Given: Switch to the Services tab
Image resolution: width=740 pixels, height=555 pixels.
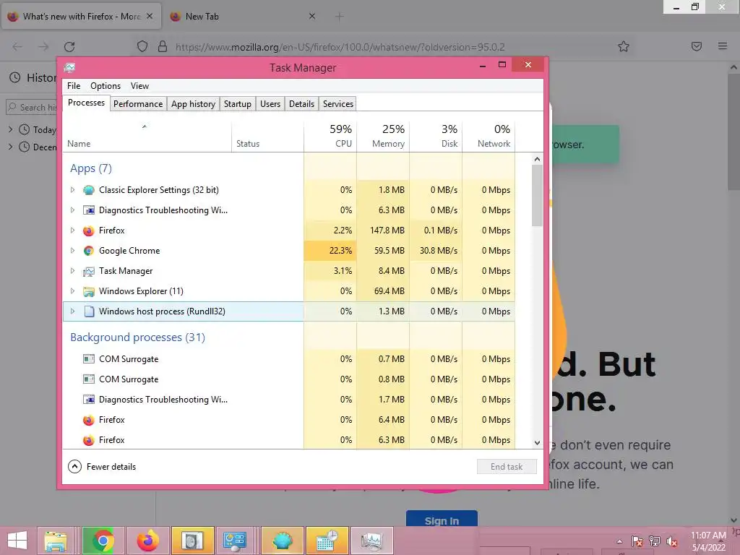Looking at the screenshot, I should (338, 104).
